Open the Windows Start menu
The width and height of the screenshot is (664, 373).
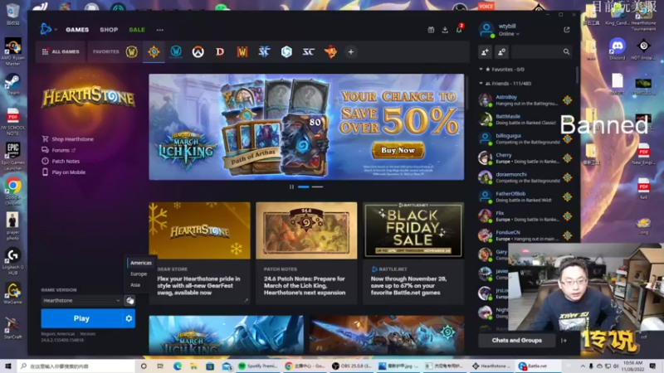(8, 366)
